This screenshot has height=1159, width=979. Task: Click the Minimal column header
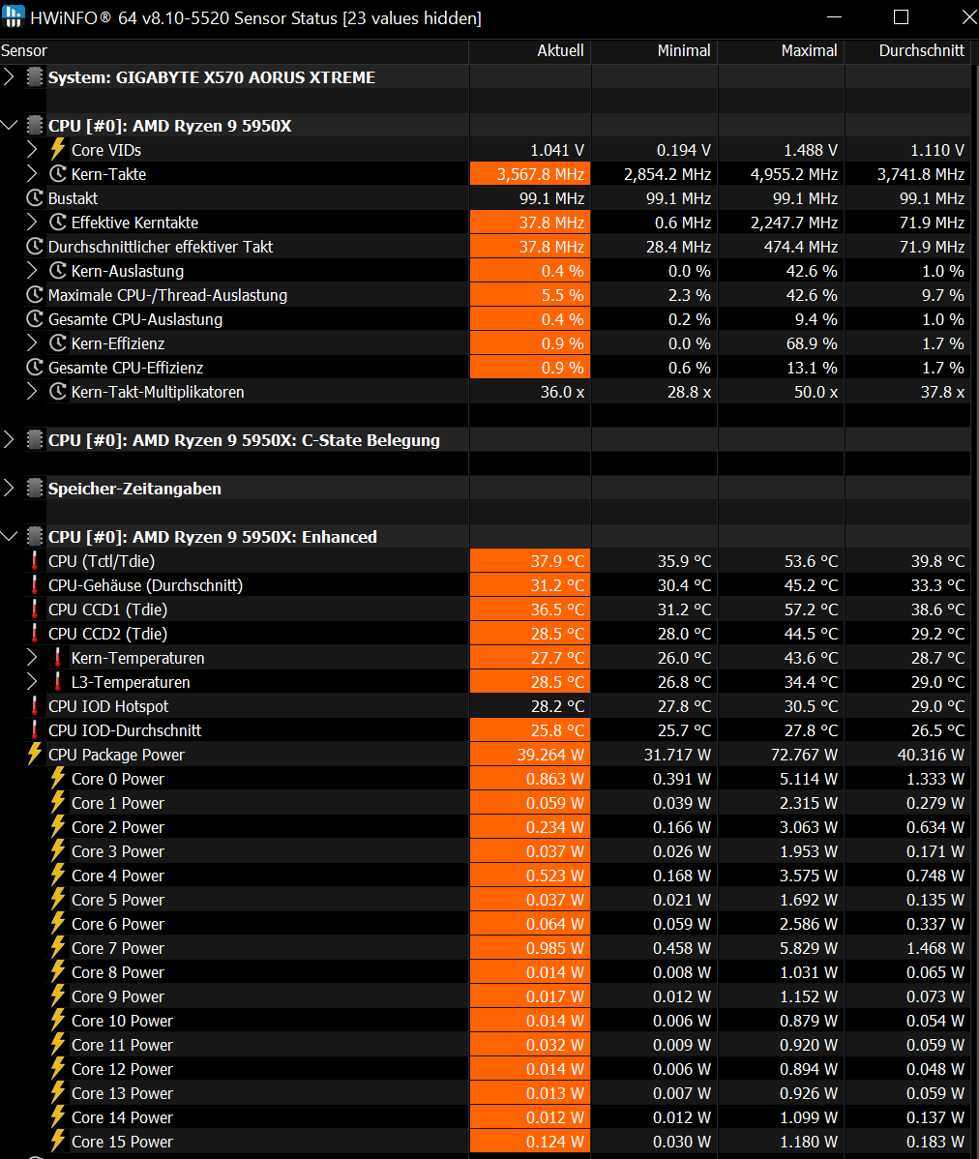click(654, 50)
